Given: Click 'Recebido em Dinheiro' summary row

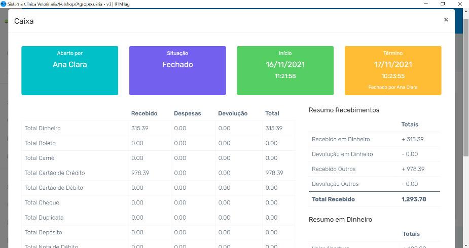Looking at the screenshot, I should 341,139.
